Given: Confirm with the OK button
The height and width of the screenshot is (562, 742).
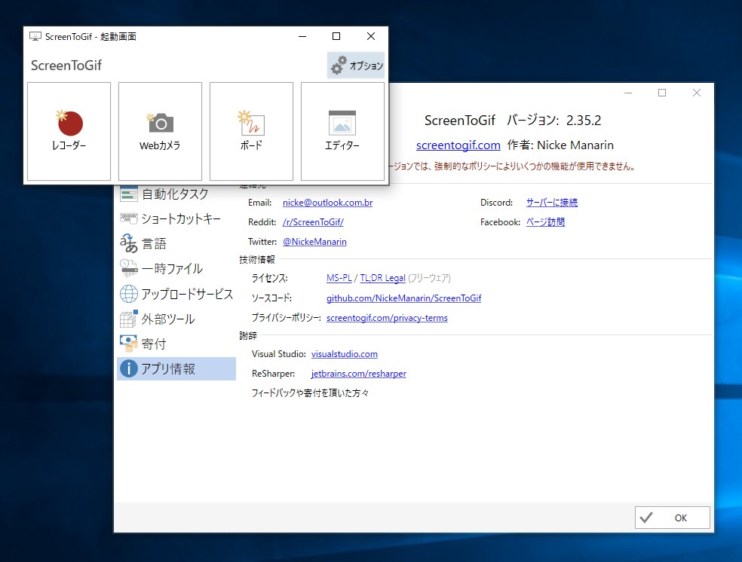Looking at the screenshot, I should (x=671, y=518).
